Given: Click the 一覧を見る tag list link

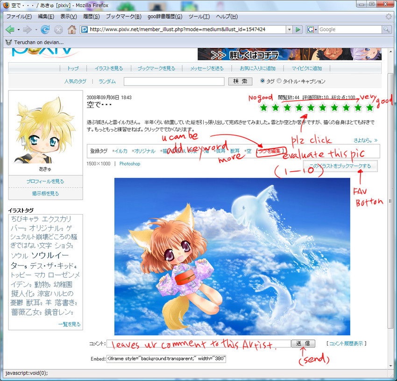Looking at the screenshot, I should (x=70, y=324).
